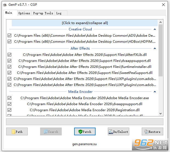Click to expand/collapse all groups
The width and height of the screenshot is (170, 152).
coord(85,23)
